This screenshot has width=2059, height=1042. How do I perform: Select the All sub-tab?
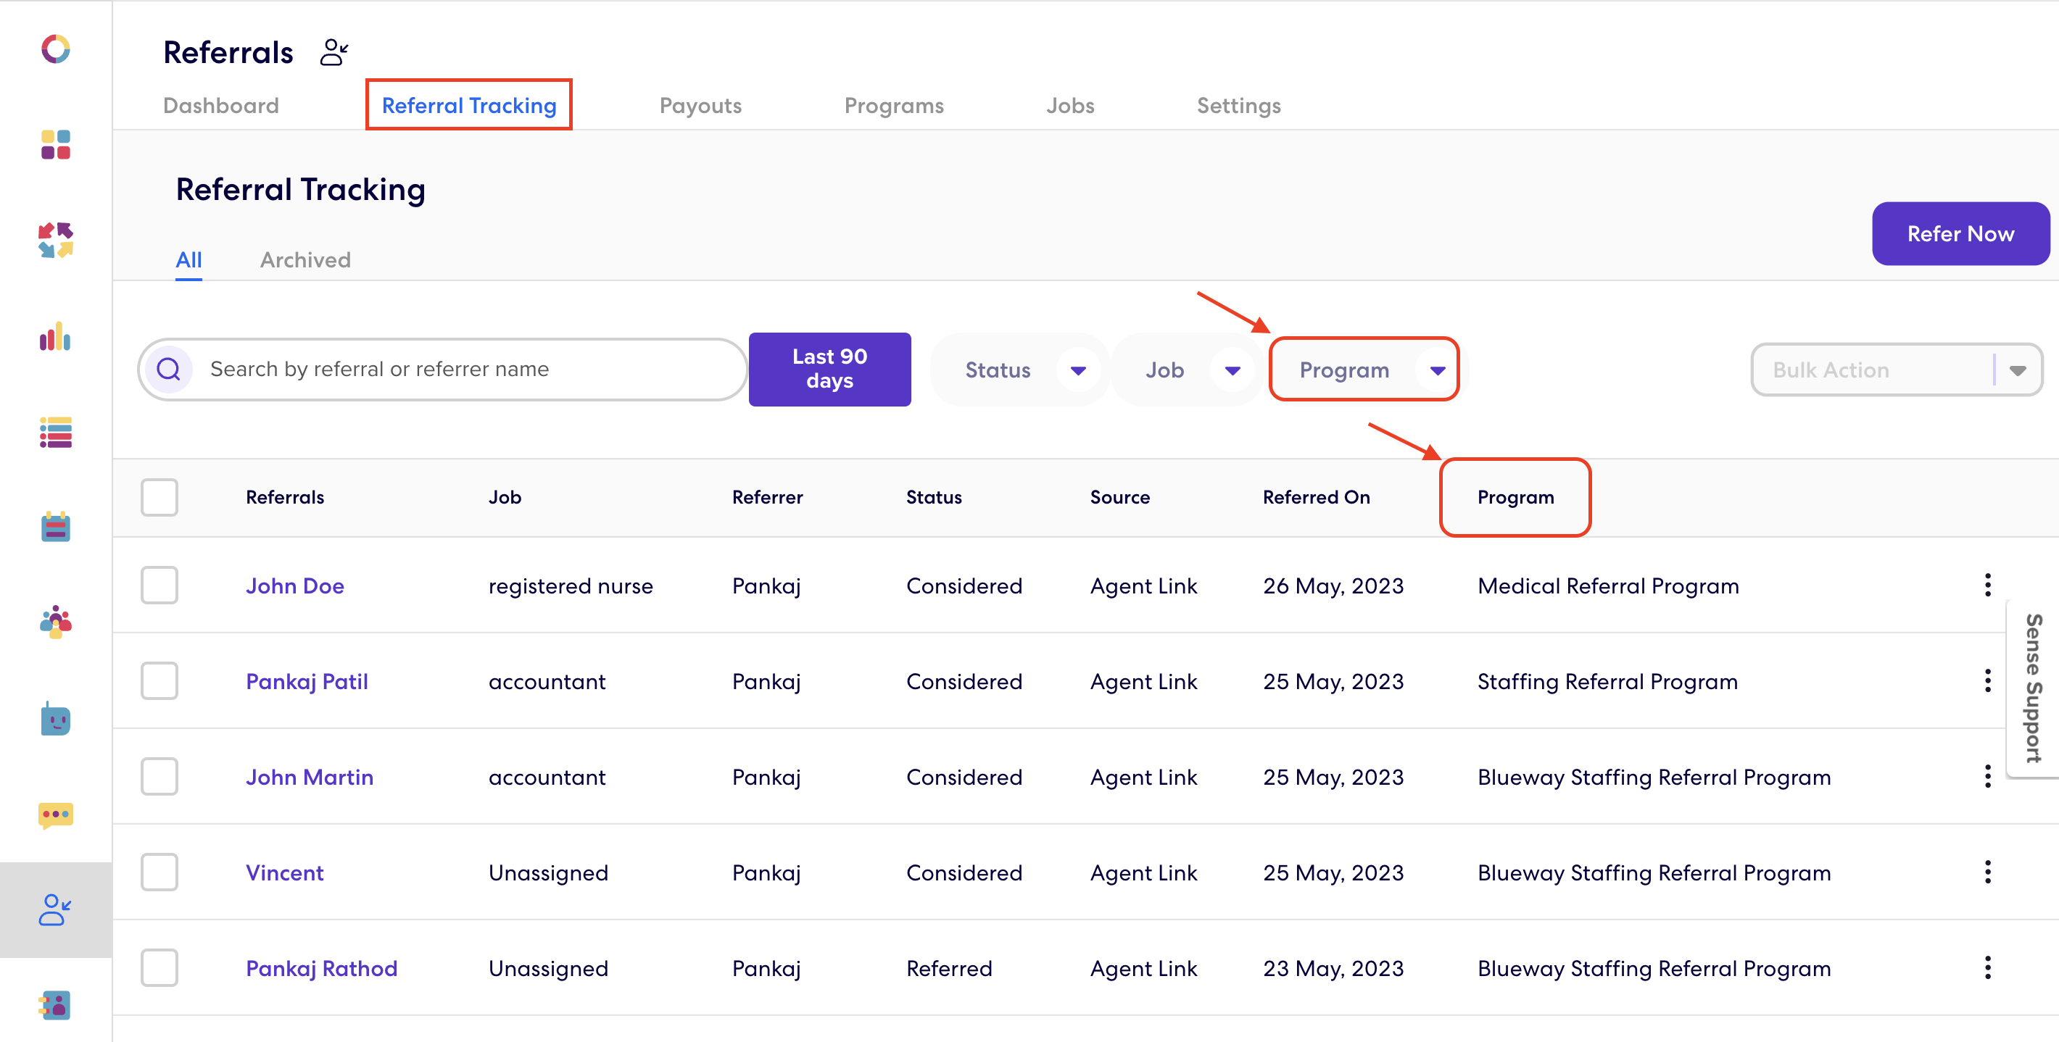188,259
